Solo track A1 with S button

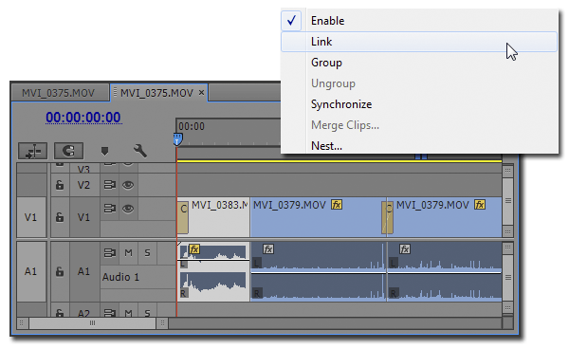point(147,253)
